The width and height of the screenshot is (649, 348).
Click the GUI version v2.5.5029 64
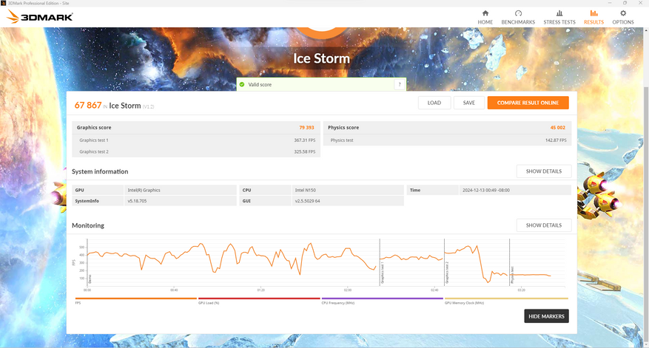pos(307,201)
